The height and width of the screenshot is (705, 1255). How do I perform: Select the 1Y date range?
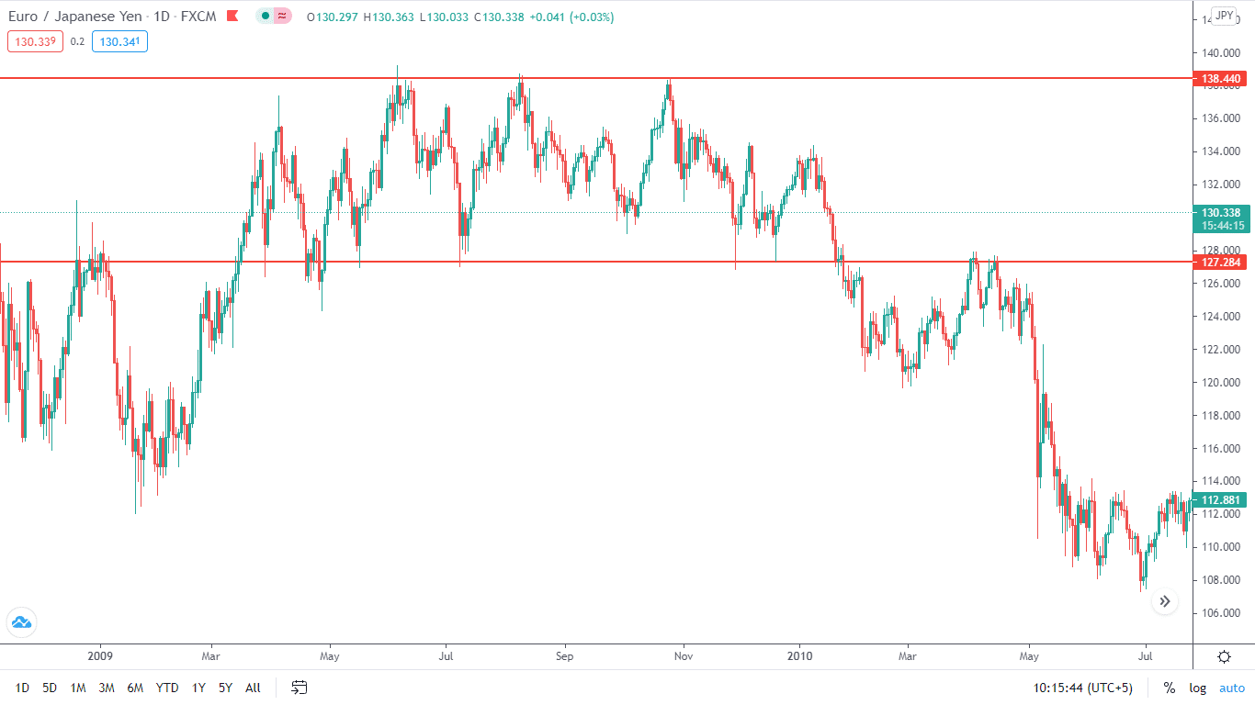pos(198,688)
